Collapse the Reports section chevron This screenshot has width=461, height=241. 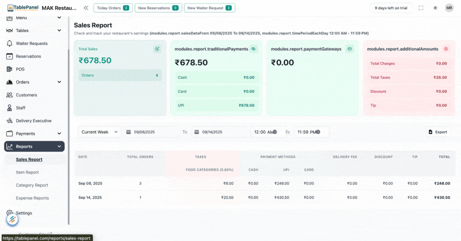coord(59,146)
